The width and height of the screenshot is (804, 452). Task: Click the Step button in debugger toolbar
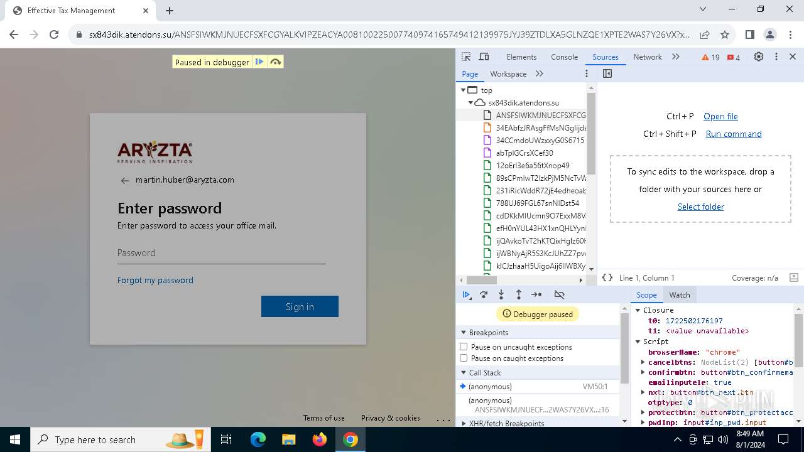(x=536, y=294)
